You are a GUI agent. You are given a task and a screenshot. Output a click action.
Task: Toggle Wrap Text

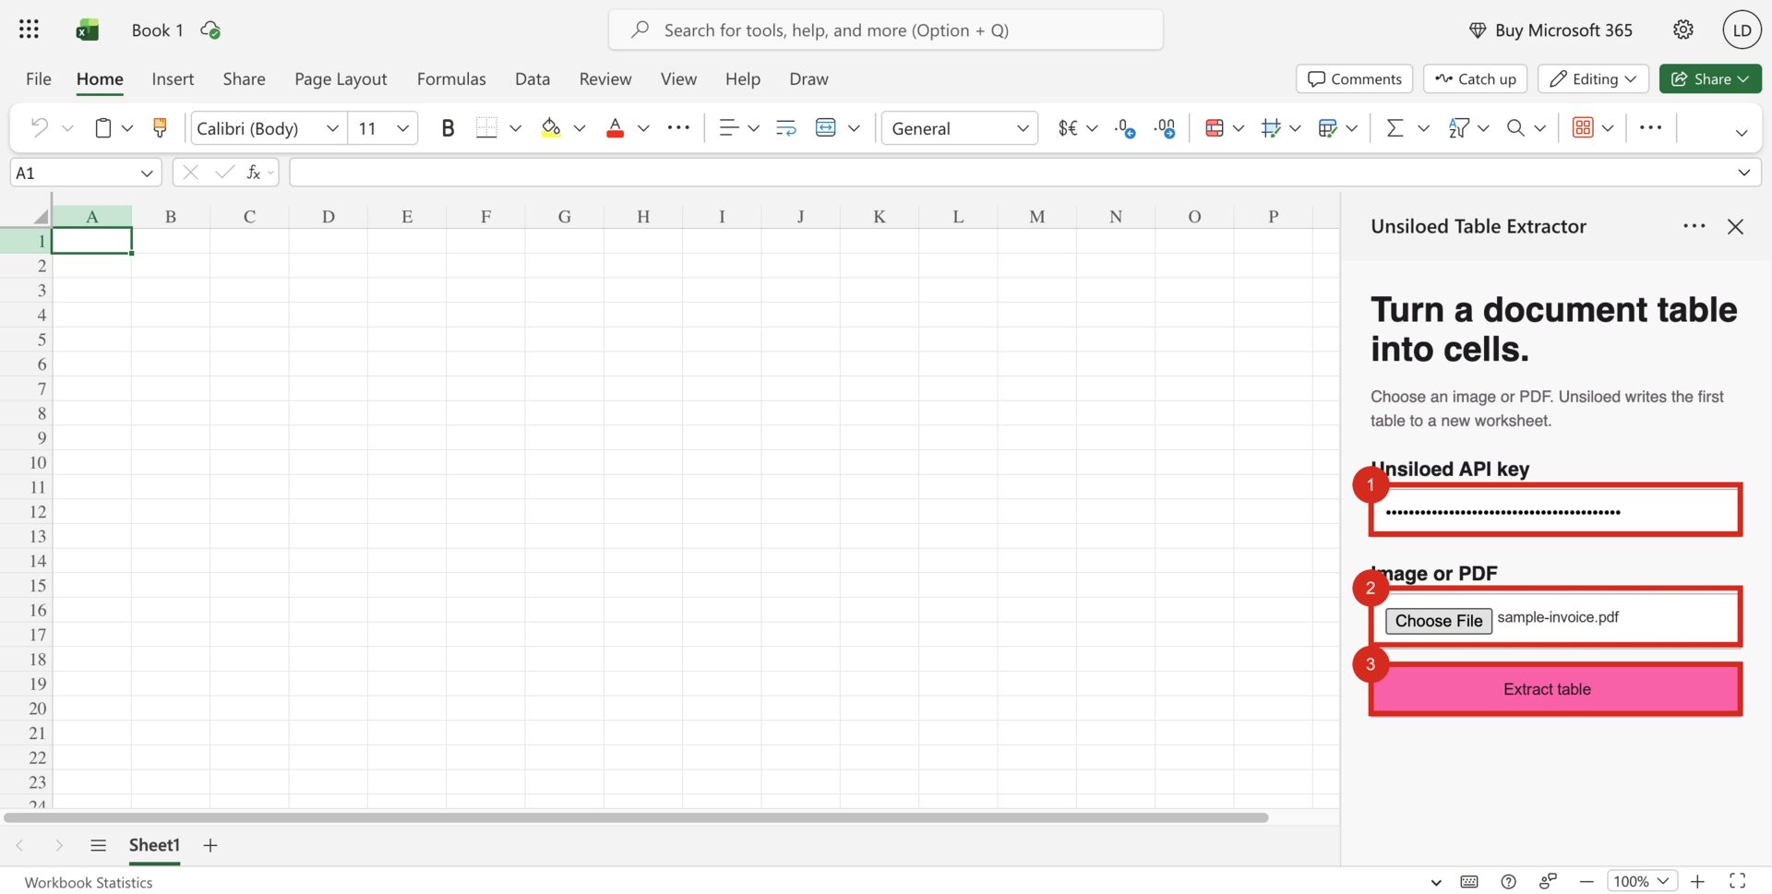click(786, 127)
